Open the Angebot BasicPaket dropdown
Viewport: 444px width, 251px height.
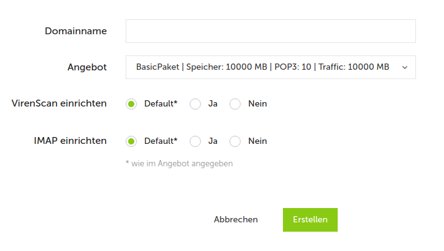(263, 67)
